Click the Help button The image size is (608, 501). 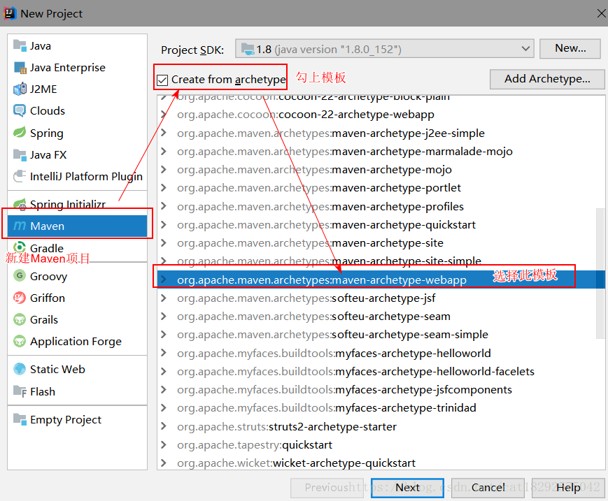pyautogui.click(x=568, y=488)
